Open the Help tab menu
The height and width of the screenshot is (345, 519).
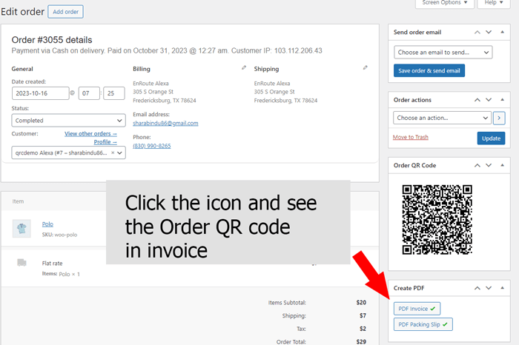point(494,3)
